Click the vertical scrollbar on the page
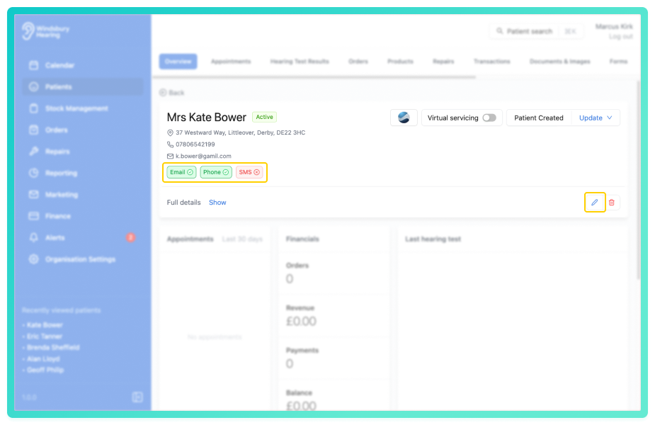 click(x=638, y=180)
